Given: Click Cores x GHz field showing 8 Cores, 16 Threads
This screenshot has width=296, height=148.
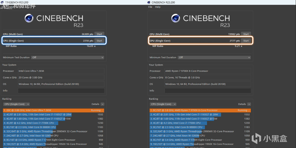Looking at the screenshot, I should click(208, 77).
